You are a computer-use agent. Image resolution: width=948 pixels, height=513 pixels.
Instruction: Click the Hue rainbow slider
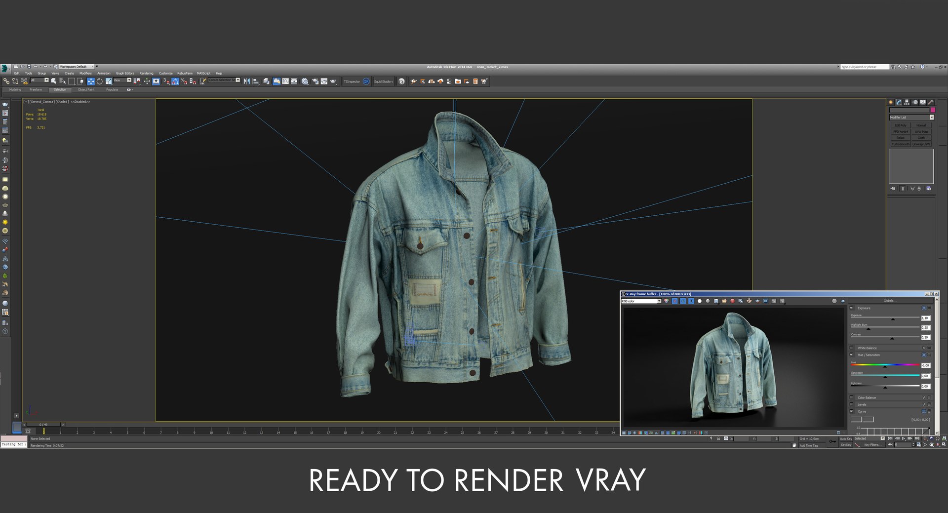pos(885,365)
